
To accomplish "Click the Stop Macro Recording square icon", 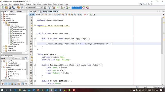I will tap(88, 15).
